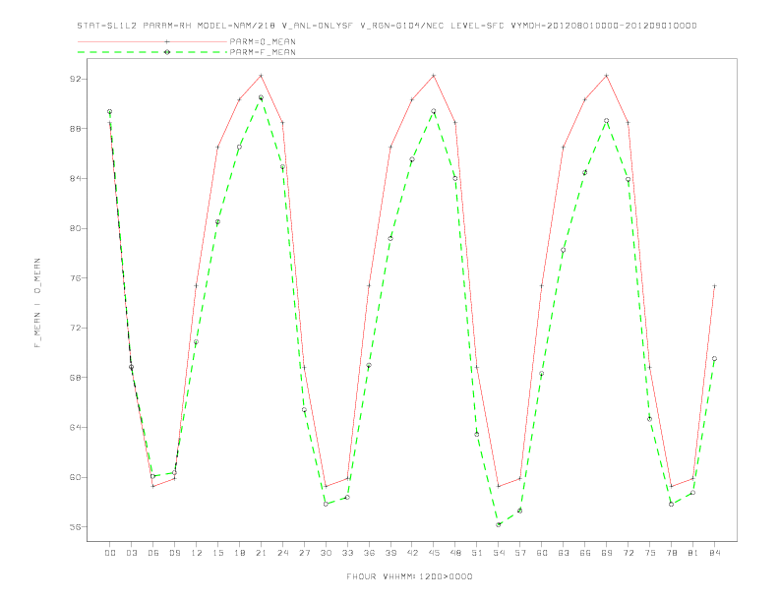This screenshot has width=779, height=602.
Task: Click the x-axis label 15
Action: (x=217, y=553)
